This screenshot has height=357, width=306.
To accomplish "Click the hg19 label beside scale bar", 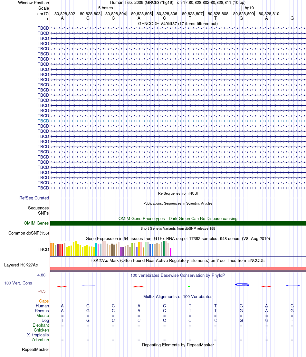I will 249,8.
